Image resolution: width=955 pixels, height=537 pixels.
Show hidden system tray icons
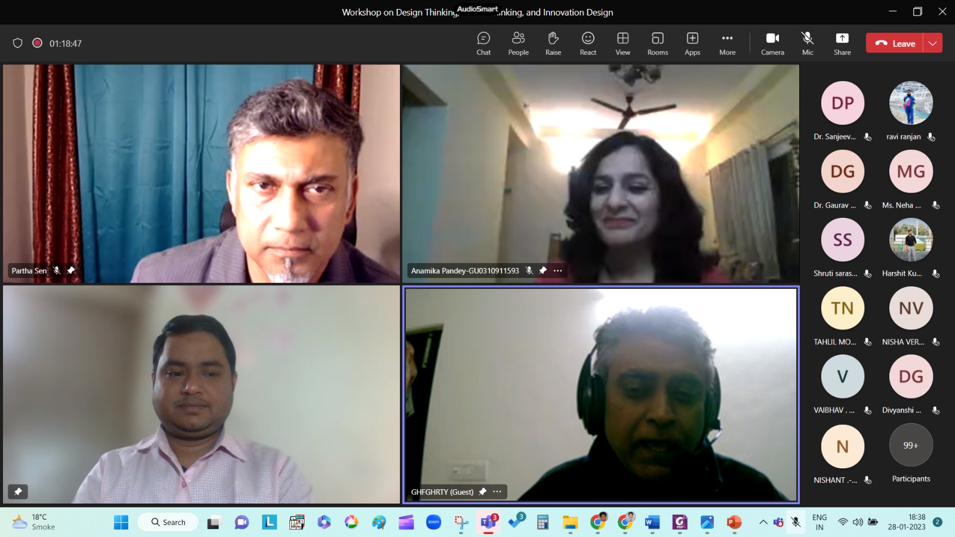click(763, 522)
